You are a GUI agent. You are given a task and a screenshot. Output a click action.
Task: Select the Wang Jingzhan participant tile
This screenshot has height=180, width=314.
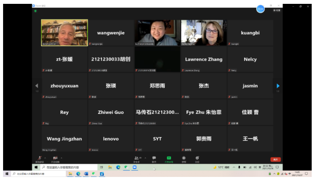pyautogui.click(x=64, y=139)
